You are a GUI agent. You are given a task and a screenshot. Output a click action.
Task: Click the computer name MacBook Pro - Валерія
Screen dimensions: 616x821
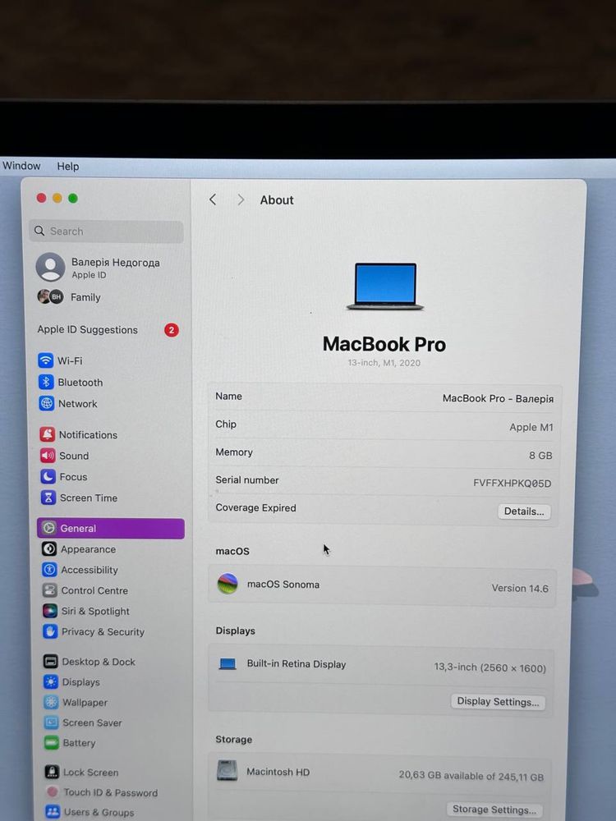[498, 398]
